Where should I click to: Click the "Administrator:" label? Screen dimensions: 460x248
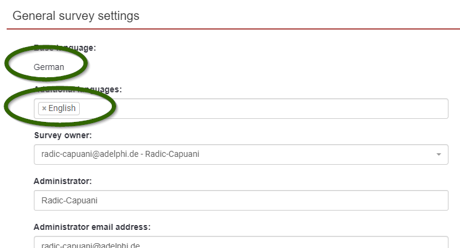click(62, 180)
